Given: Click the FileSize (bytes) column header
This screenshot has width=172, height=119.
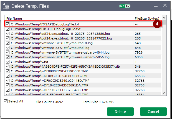Looking at the screenshot, I should point(147,18).
